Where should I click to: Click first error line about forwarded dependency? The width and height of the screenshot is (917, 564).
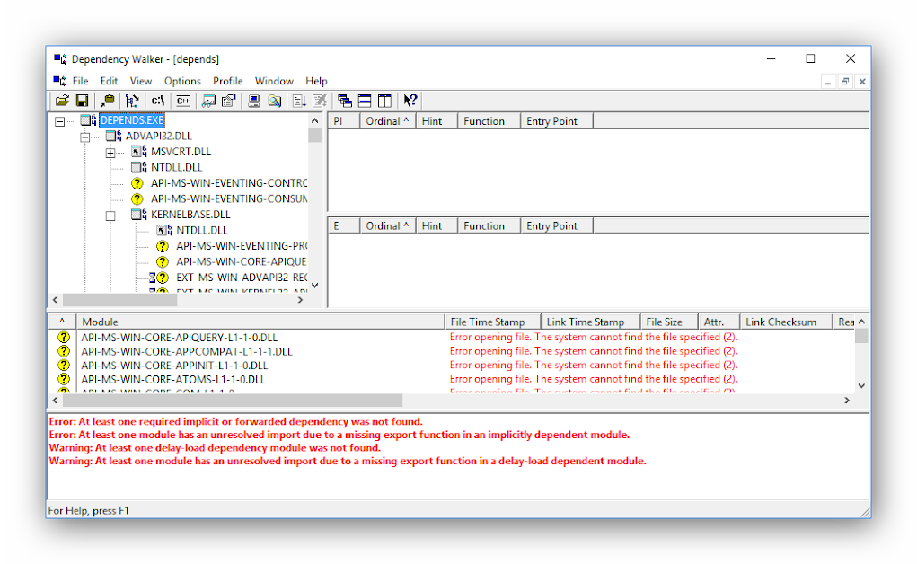(x=235, y=421)
